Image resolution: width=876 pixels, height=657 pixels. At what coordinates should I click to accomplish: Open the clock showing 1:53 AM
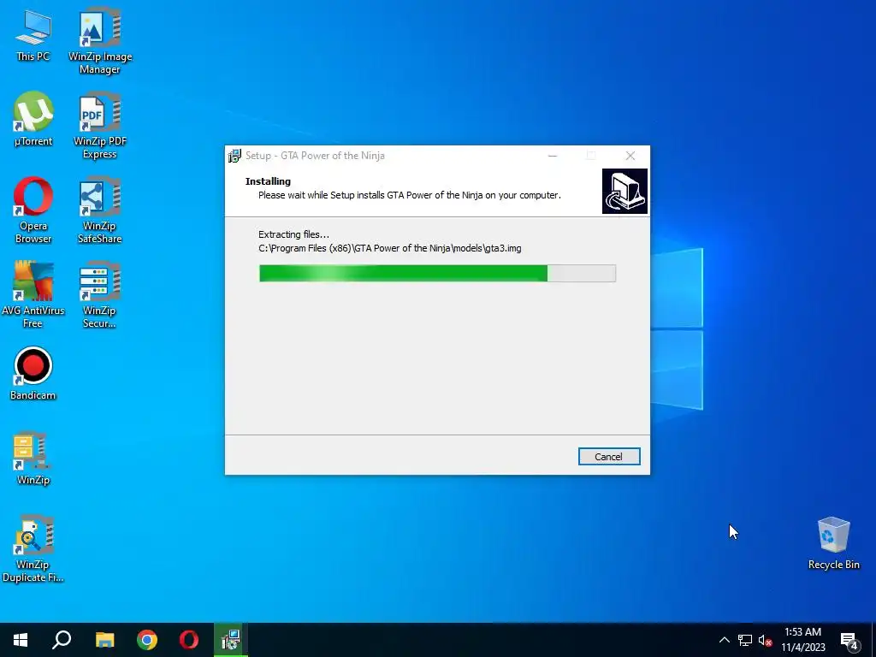point(802,640)
